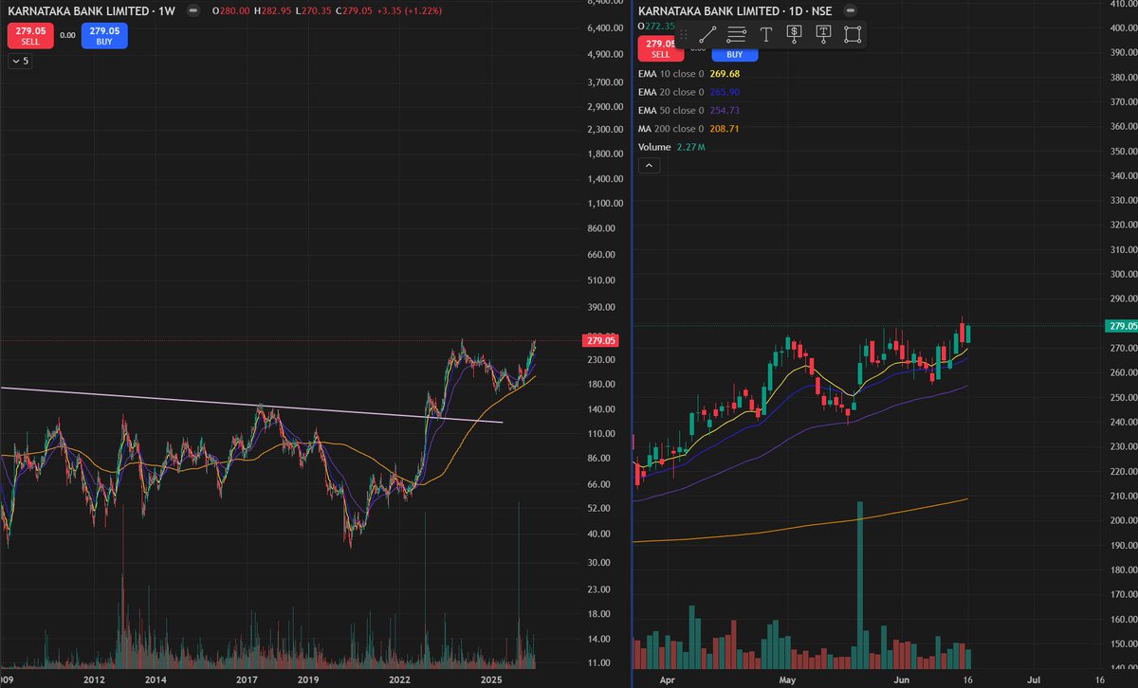Image resolution: width=1138 pixels, height=688 pixels.
Task: Click the 279.05 price label on weekly axis
Action: coord(602,340)
